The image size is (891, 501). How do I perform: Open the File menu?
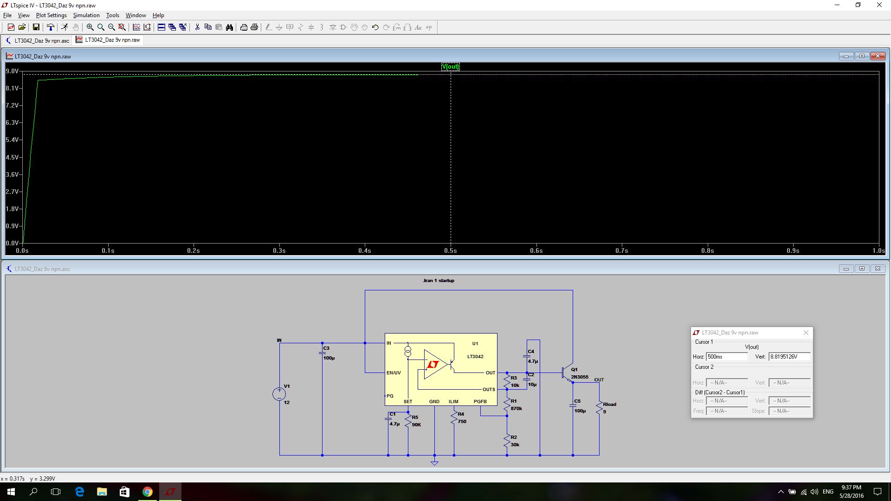click(7, 15)
